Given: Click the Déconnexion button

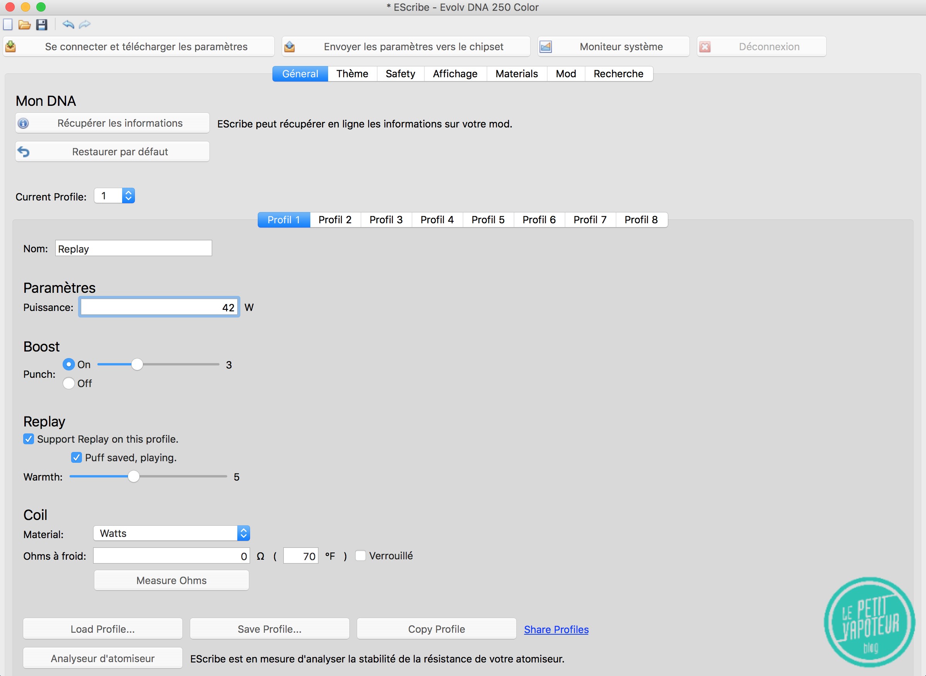Looking at the screenshot, I should 761,47.
